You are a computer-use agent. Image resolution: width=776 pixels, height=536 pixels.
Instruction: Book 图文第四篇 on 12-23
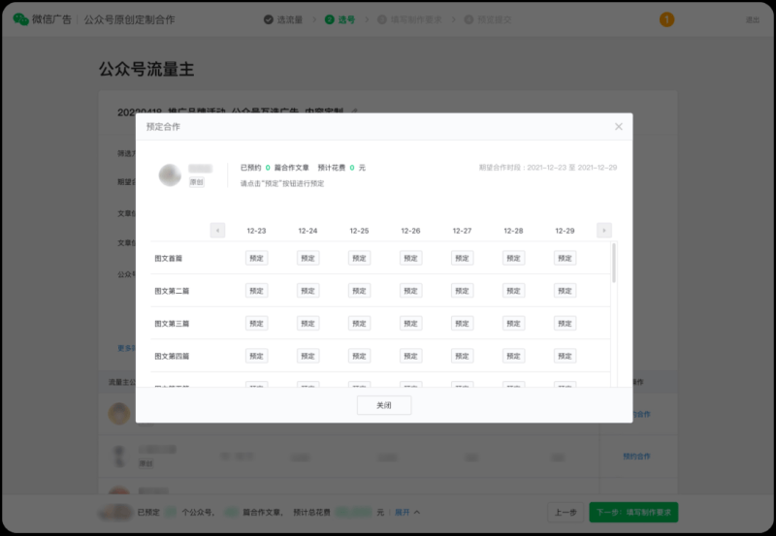coord(256,356)
